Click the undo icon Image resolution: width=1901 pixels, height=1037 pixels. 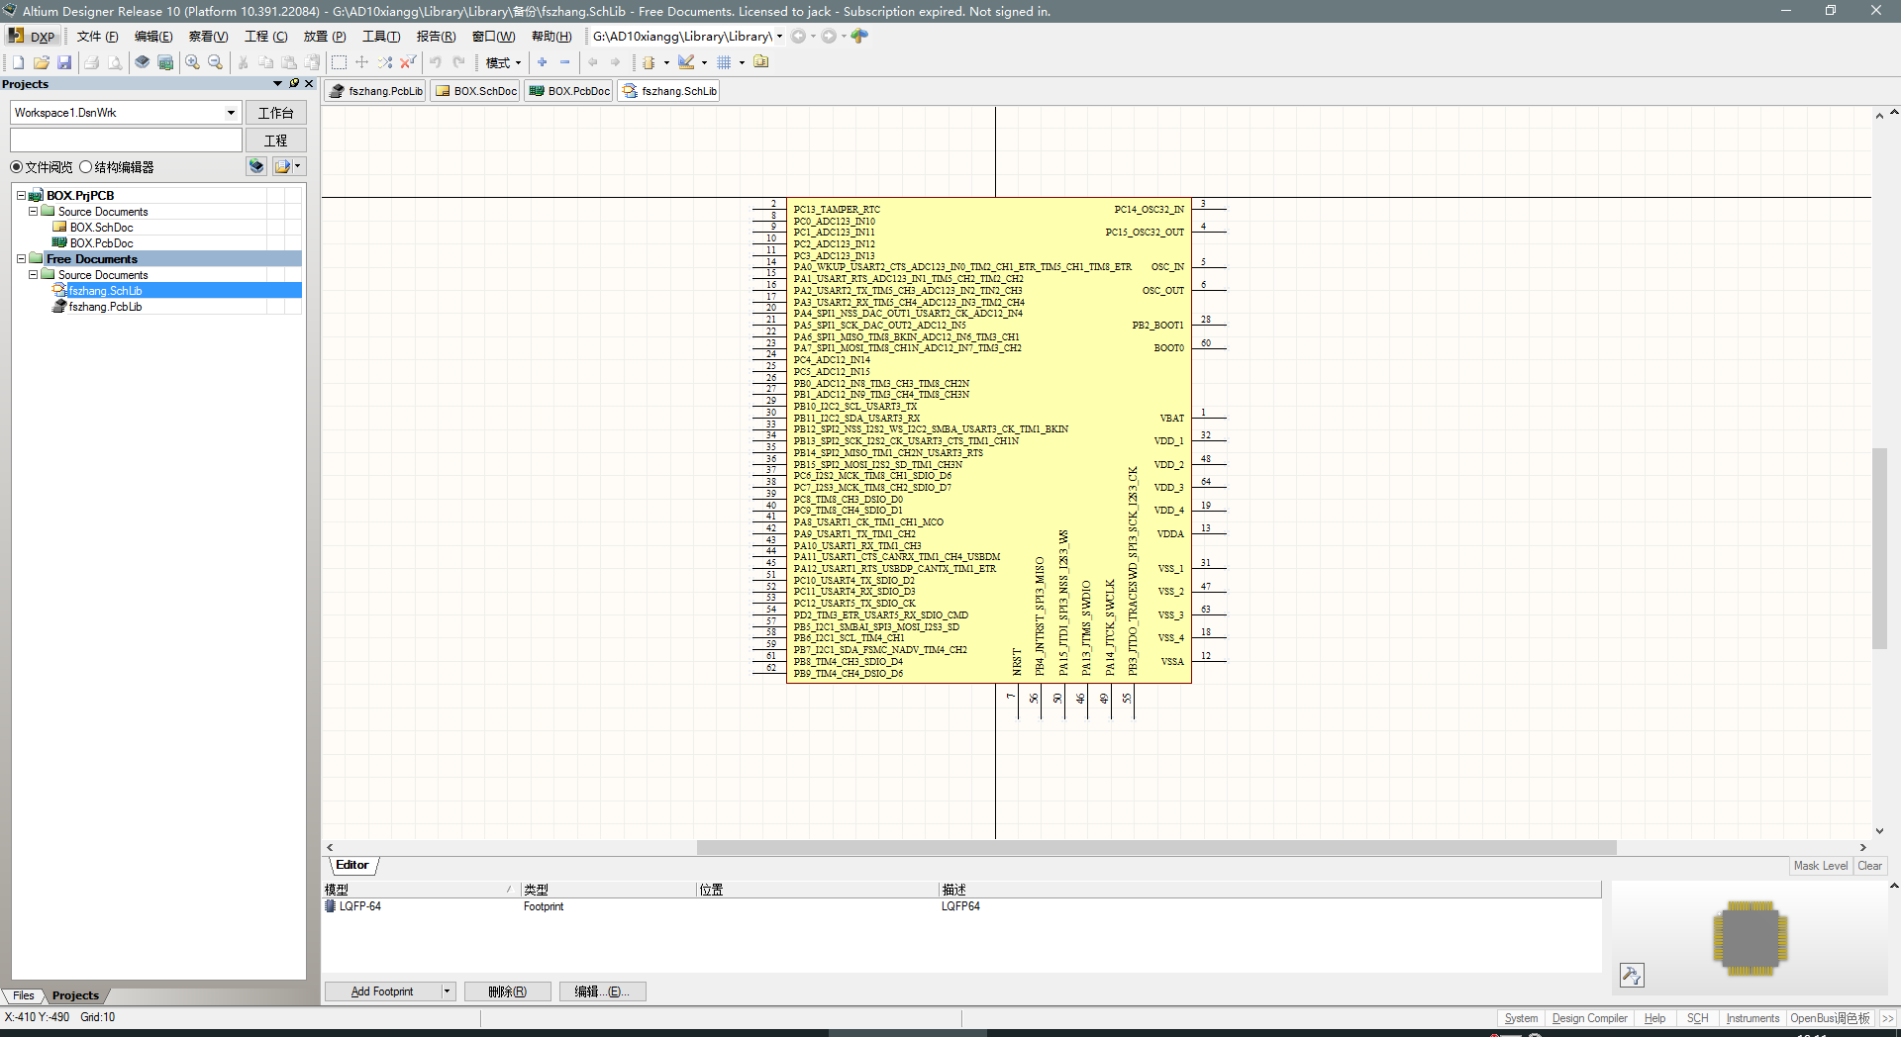[x=436, y=62]
